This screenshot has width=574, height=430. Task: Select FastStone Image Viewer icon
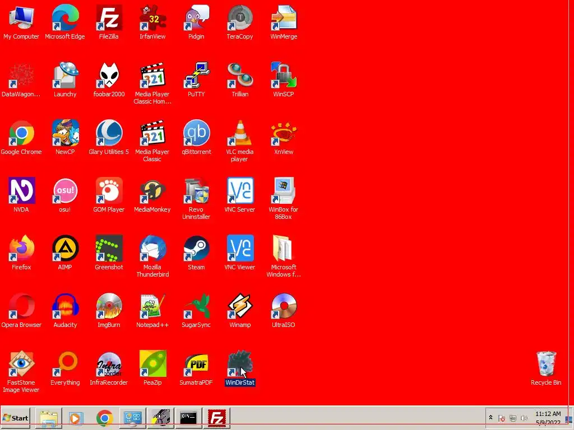click(x=21, y=364)
